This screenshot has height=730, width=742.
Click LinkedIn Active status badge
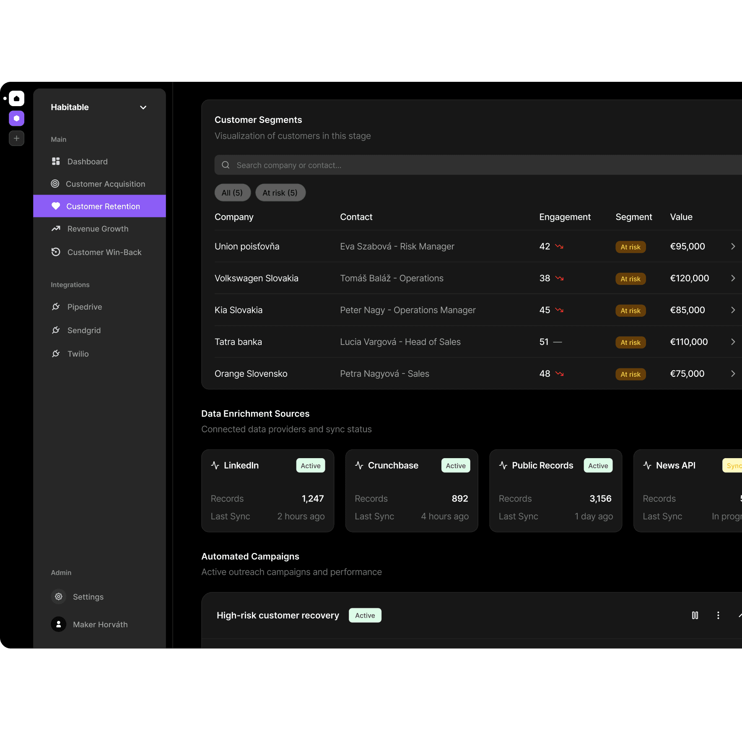coord(311,465)
